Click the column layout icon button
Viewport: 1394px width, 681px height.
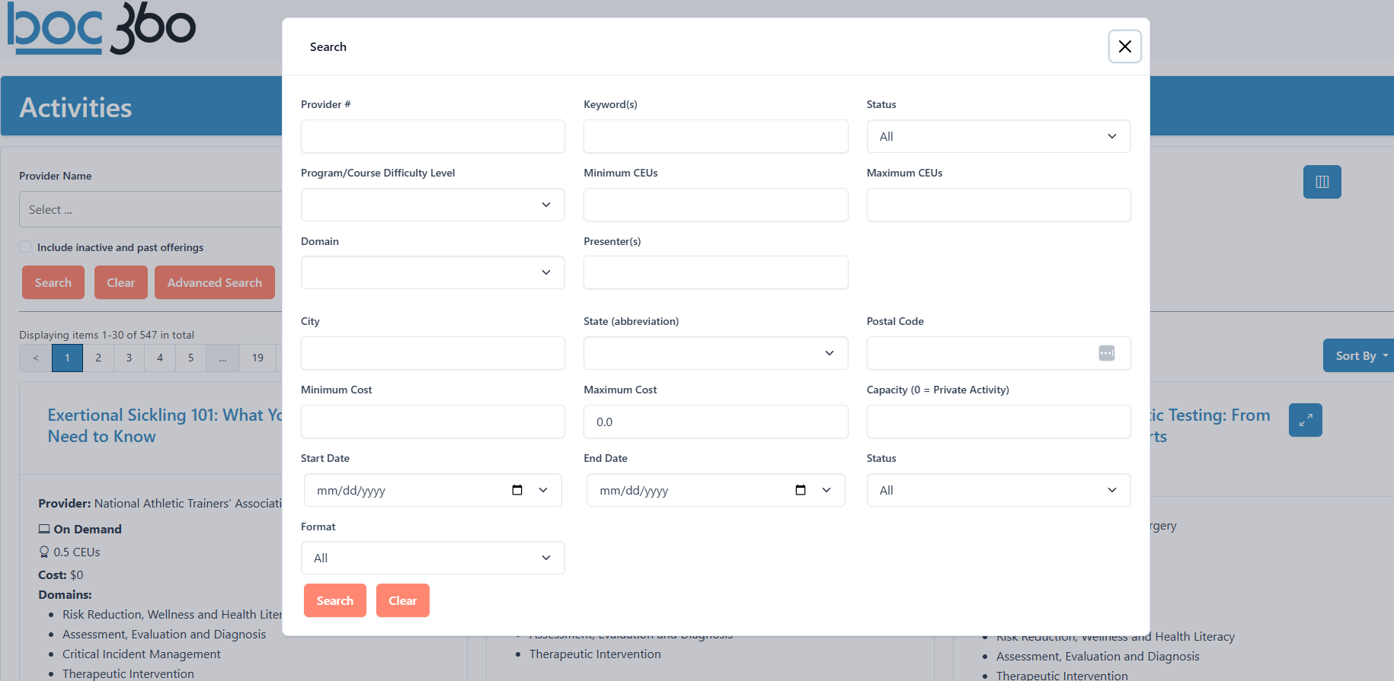pyautogui.click(x=1322, y=182)
